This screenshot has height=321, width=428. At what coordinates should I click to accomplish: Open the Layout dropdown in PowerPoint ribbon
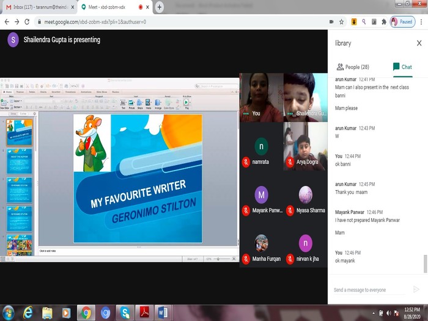(x=16, y=101)
